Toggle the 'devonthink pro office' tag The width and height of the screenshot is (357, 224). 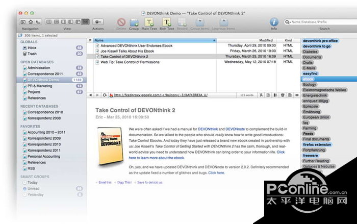point(320,40)
